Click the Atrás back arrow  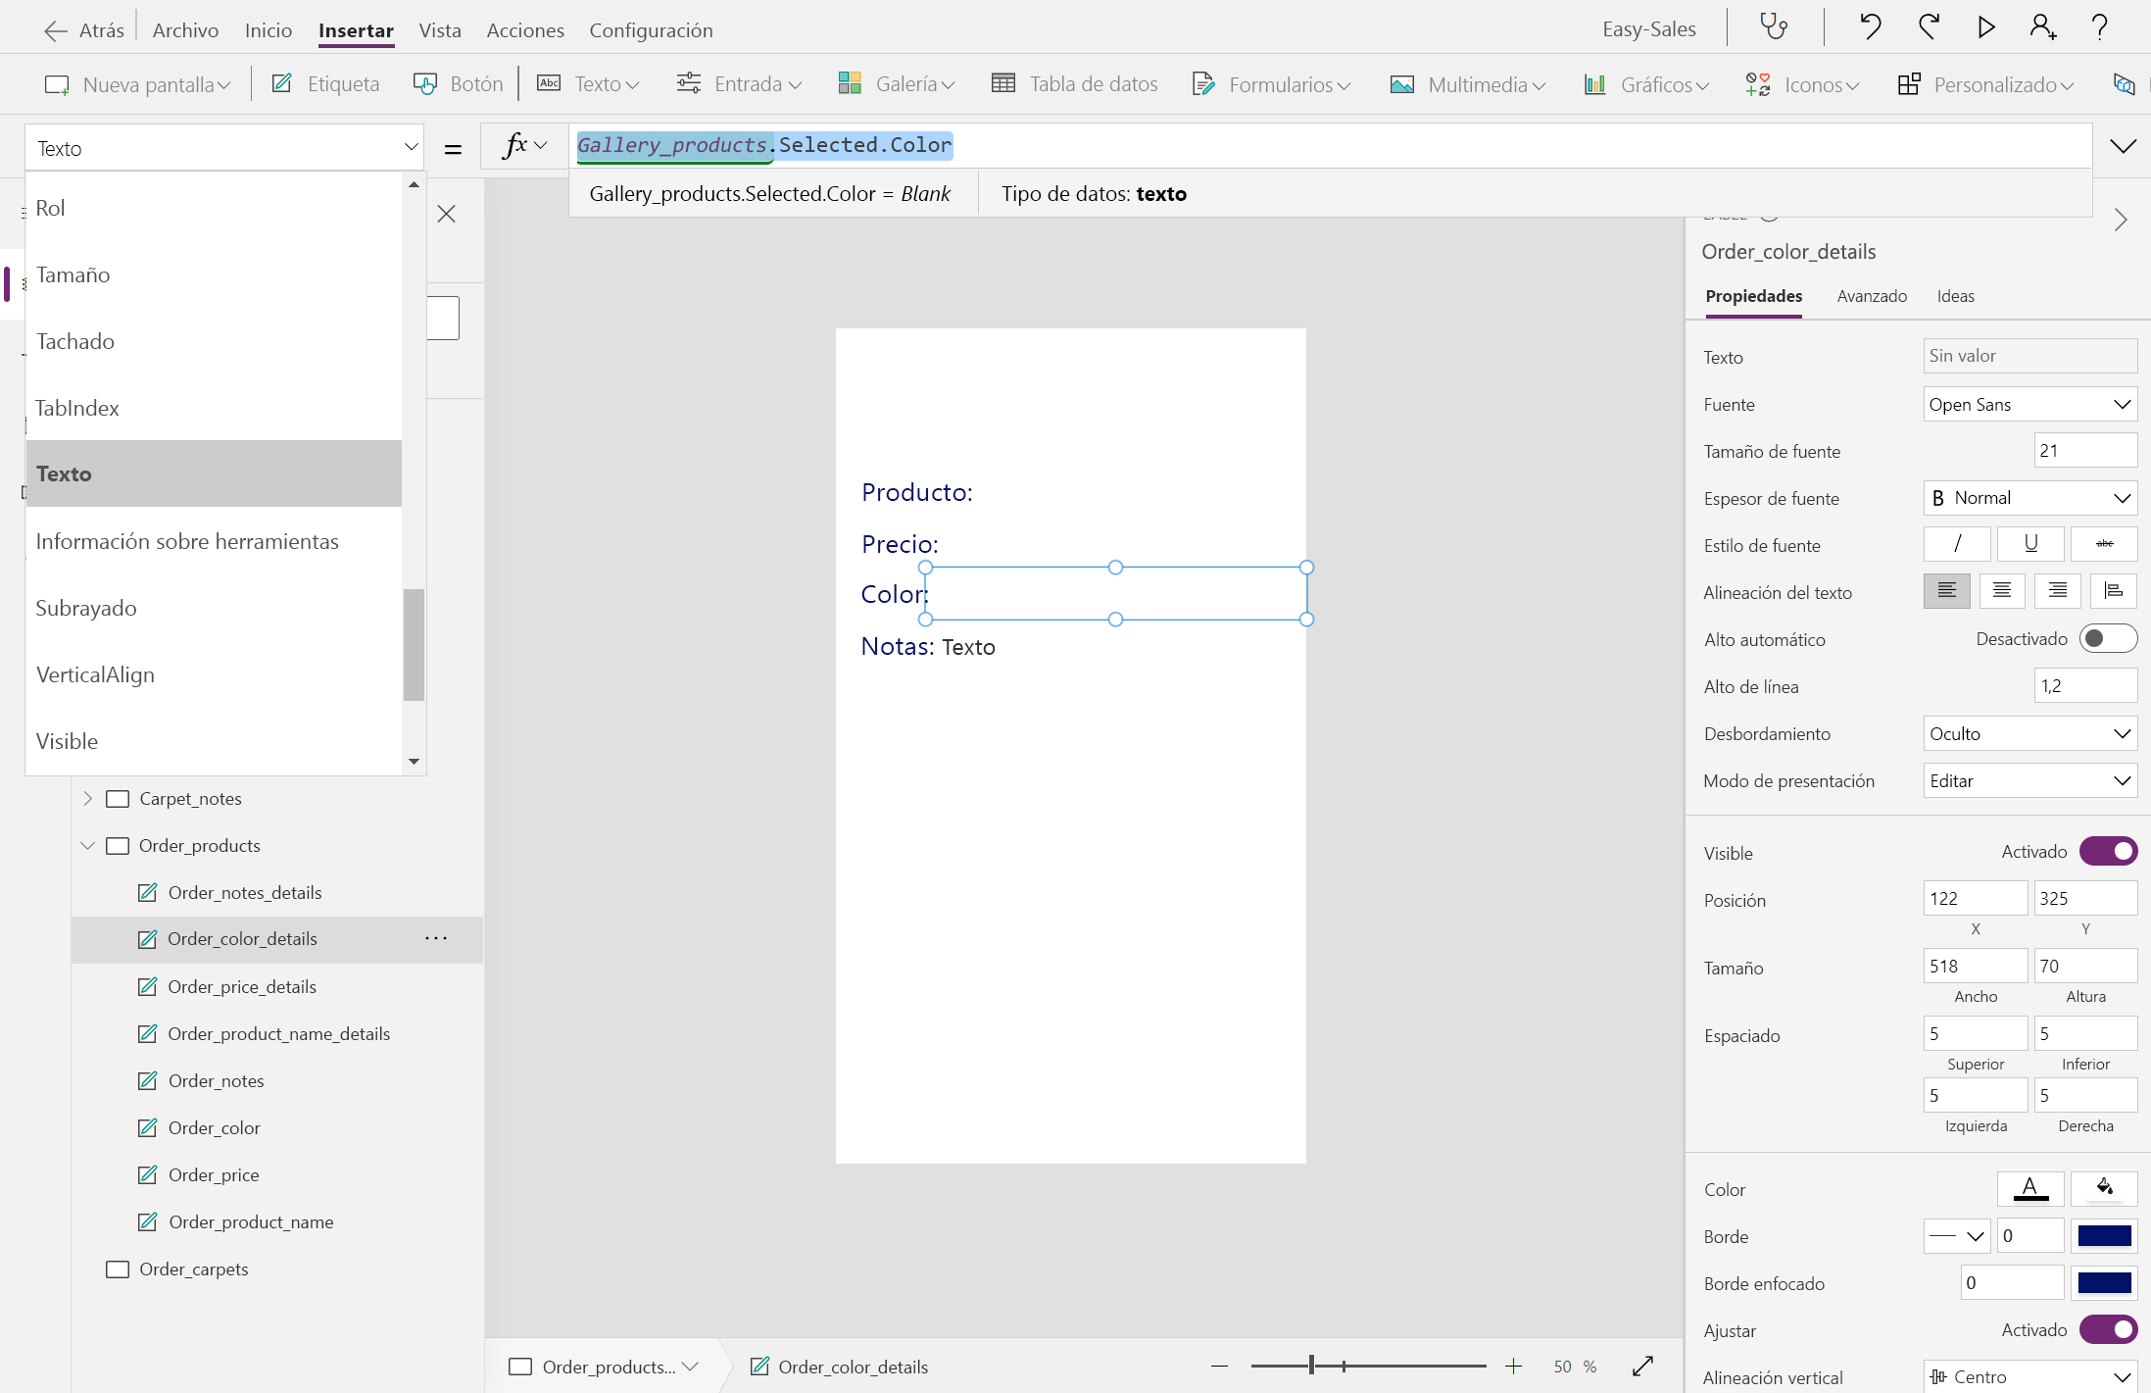tap(55, 30)
